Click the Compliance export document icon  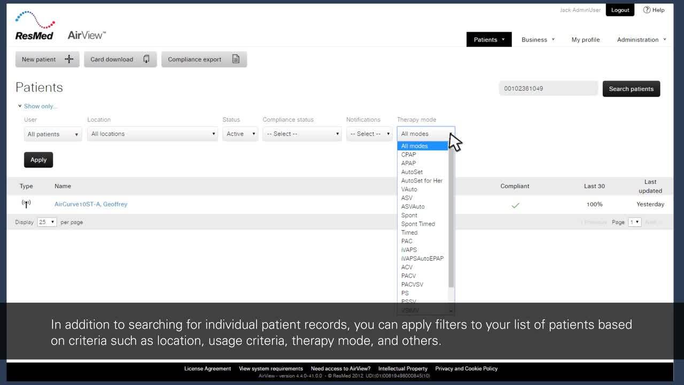(236, 59)
